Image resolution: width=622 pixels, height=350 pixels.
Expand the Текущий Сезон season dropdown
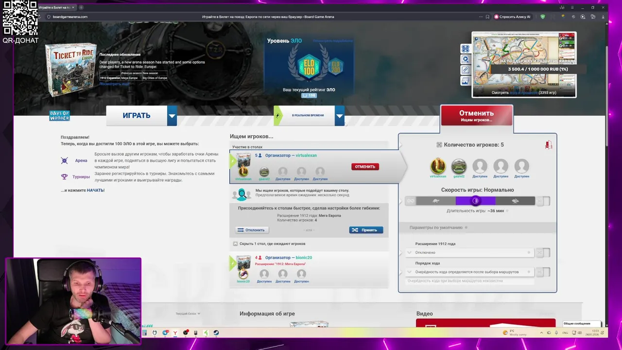click(188, 314)
